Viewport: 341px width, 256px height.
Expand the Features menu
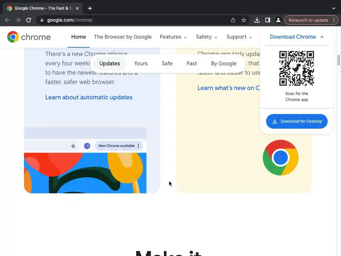pyautogui.click(x=173, y=37)
